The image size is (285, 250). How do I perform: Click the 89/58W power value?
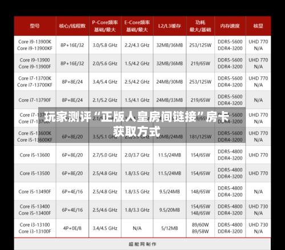pos(200,231)
